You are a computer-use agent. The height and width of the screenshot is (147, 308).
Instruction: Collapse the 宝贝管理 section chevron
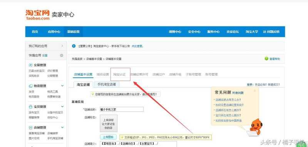click(x=62, y=106)
